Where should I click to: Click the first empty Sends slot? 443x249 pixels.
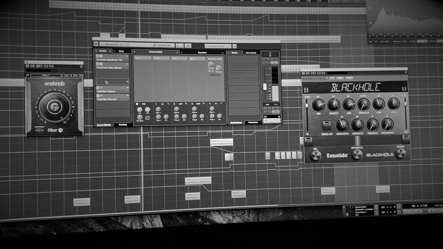tap(243, 59)
